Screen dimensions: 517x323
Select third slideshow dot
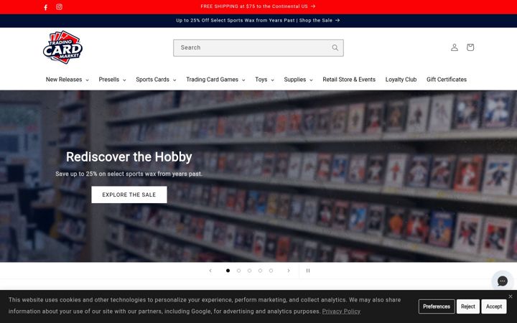click(x=249, y=271)
